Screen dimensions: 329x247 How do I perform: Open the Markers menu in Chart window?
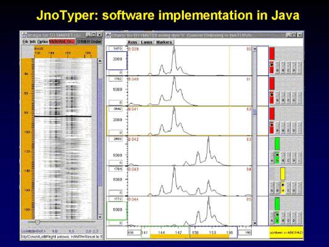[164, 42]
